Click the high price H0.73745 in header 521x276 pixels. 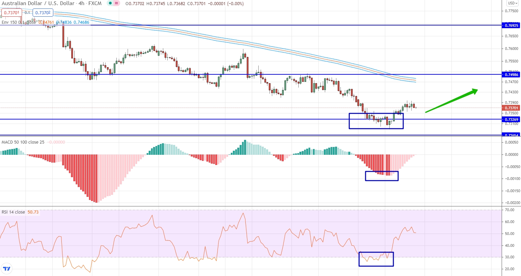[156, 4]
